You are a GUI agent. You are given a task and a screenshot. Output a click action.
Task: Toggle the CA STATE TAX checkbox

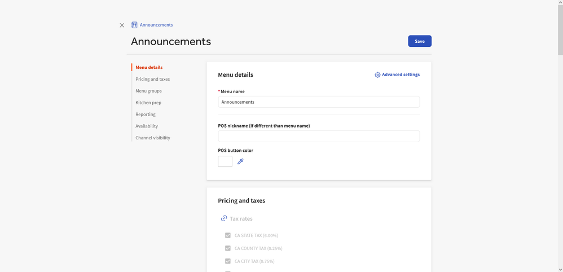pyautogui.click(x=228, y=235)
